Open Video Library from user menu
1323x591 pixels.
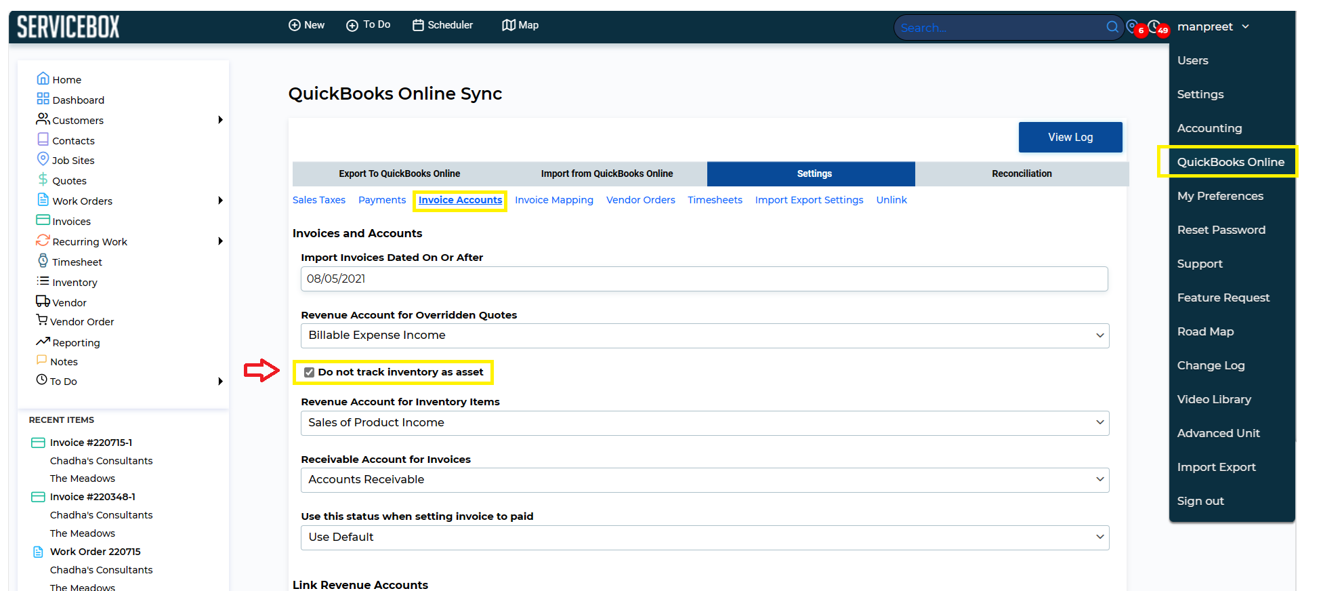click(x=1214, y=399)
